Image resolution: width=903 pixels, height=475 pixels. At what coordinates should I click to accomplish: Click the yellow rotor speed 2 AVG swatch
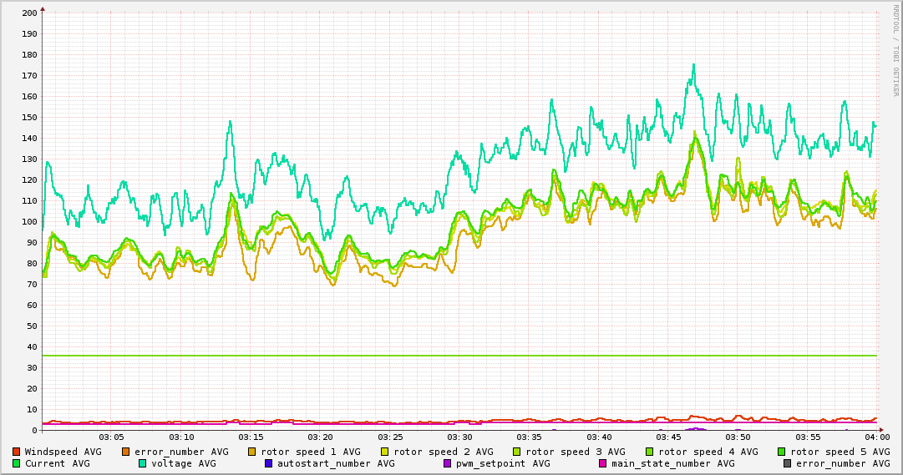pos(385,452)
